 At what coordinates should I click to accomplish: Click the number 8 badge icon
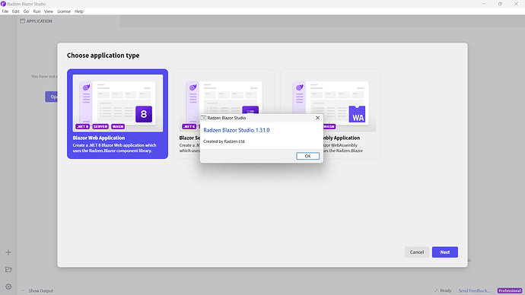click(x=144, y=114)
